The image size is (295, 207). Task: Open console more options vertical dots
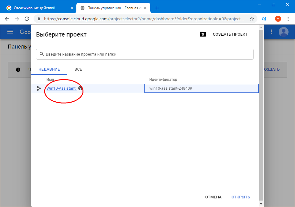(x=271, y=32)
